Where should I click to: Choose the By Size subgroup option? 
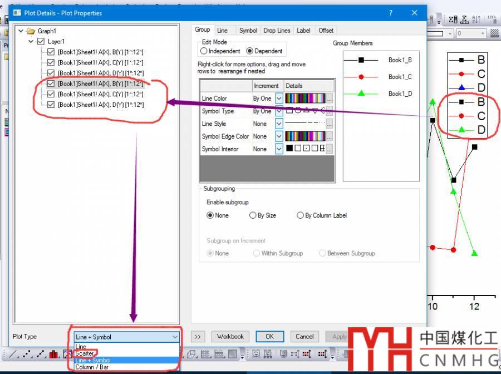coord(253,215)
